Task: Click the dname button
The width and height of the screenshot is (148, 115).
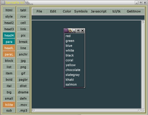Action: coord(23,92)
